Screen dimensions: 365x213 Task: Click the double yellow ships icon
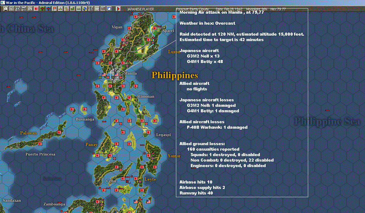pyautogui.click(x=67, y=9)
